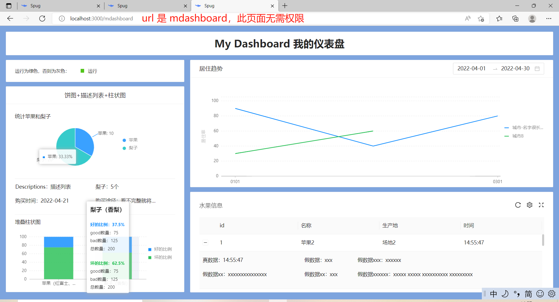The width and height of the screenshot is (559, 302).
Task: Open the user profile avatar
Action: tap(532, 19)
